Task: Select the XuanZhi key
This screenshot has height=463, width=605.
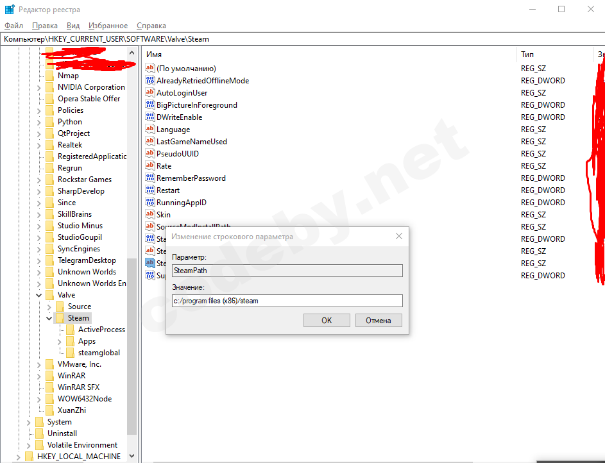Action: click(72, 410)
